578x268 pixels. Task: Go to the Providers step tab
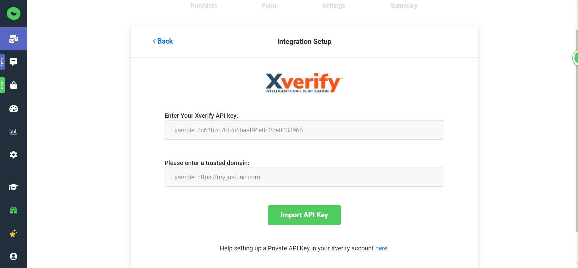pyautogui.click(x=204, y=6)
